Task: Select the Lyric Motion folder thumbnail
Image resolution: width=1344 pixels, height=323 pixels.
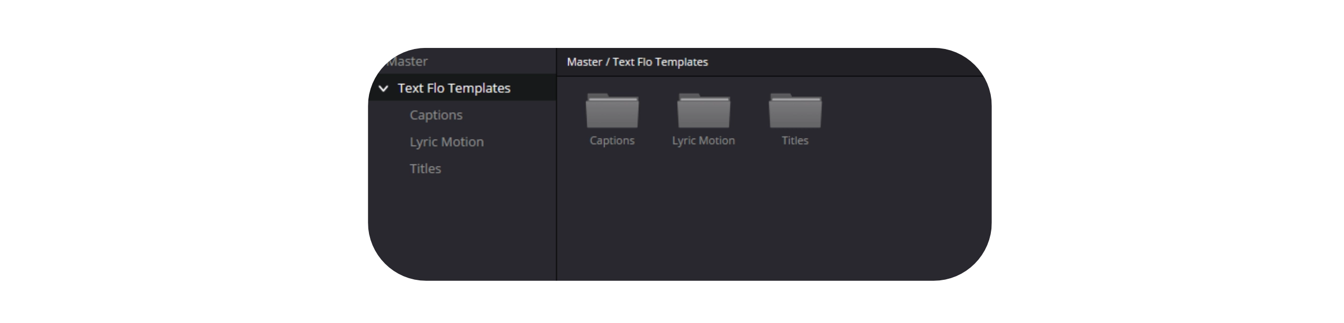Action: tap(704, 112)
